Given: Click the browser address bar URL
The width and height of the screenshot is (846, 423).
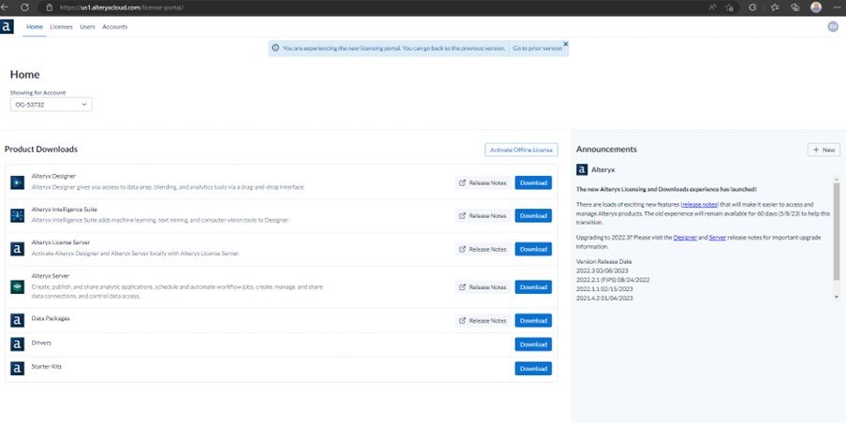Looking at the screenshot, I should click(122, 7).
